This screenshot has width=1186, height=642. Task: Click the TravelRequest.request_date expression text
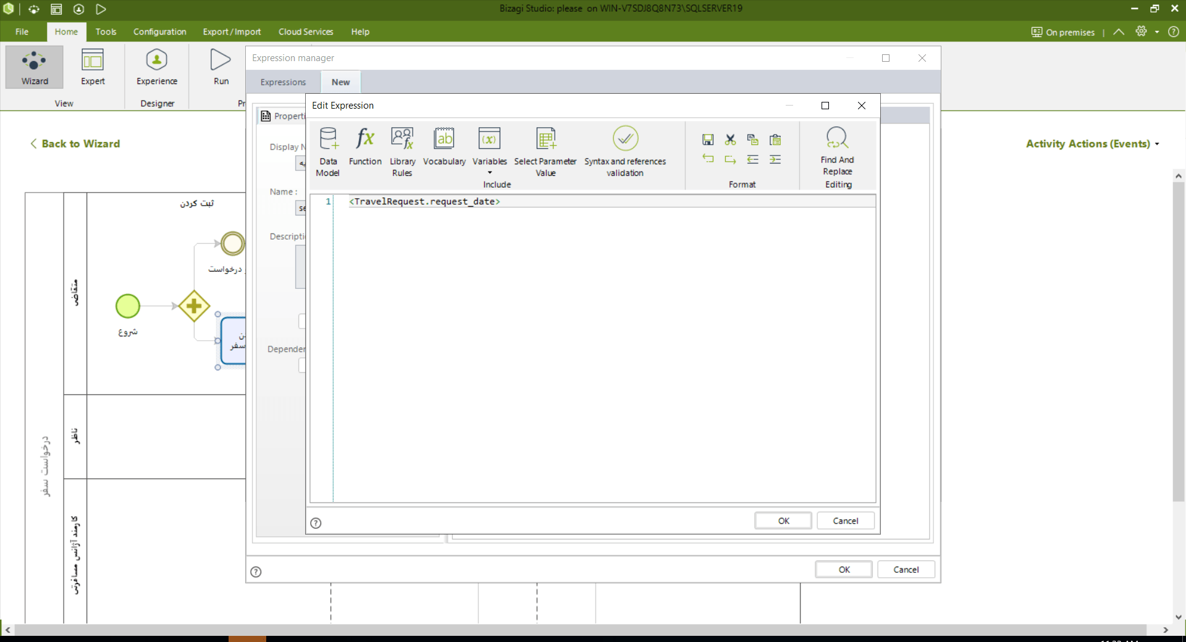(x=424, y=202)
